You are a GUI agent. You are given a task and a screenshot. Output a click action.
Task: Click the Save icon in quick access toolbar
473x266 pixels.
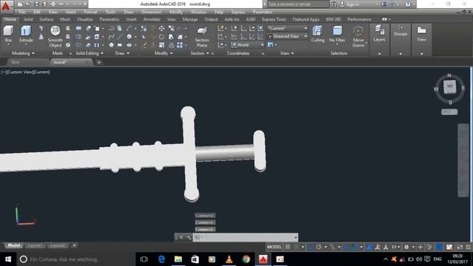click(x=36, y=4)
